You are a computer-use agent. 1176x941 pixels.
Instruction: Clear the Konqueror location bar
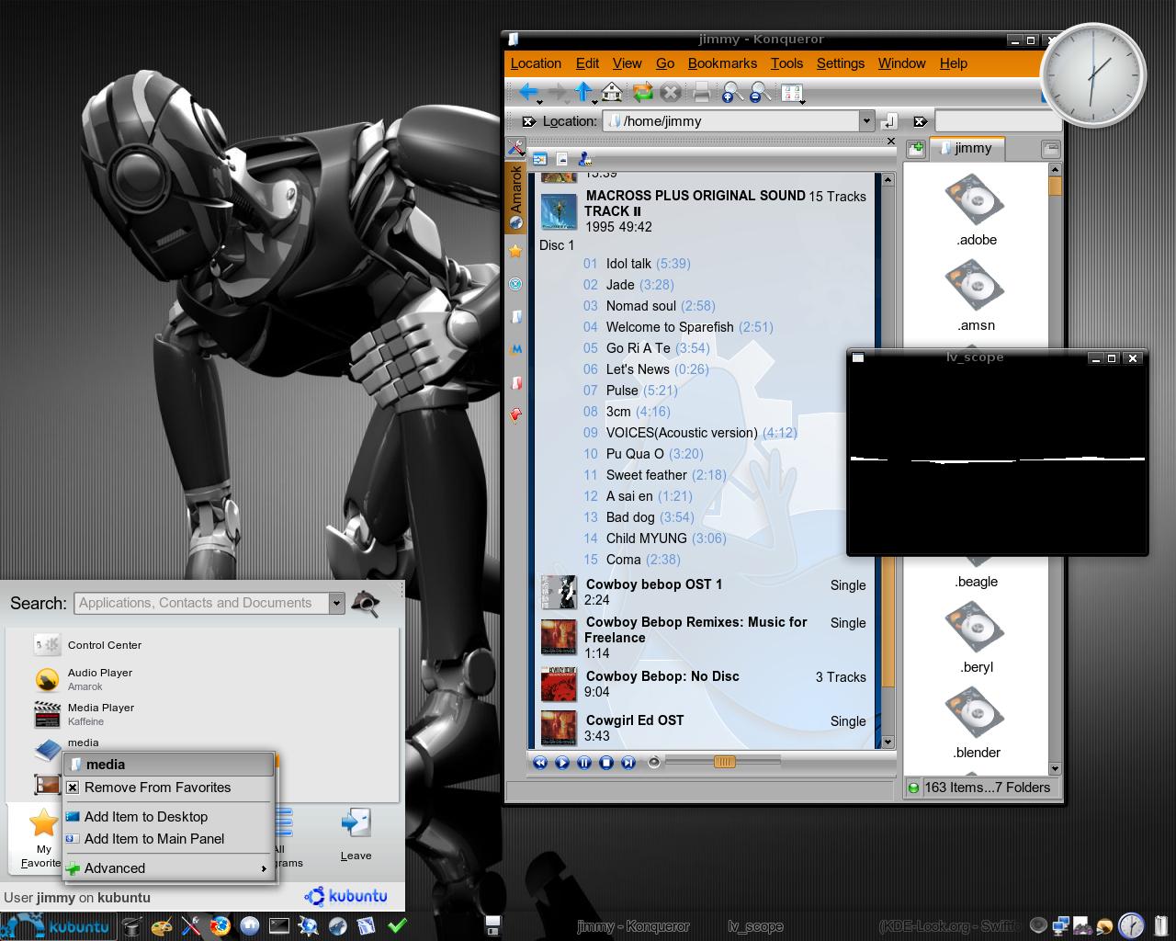pos(528,121)
